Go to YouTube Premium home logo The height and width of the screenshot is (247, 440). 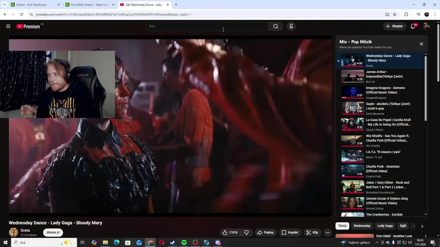[28, 26]
